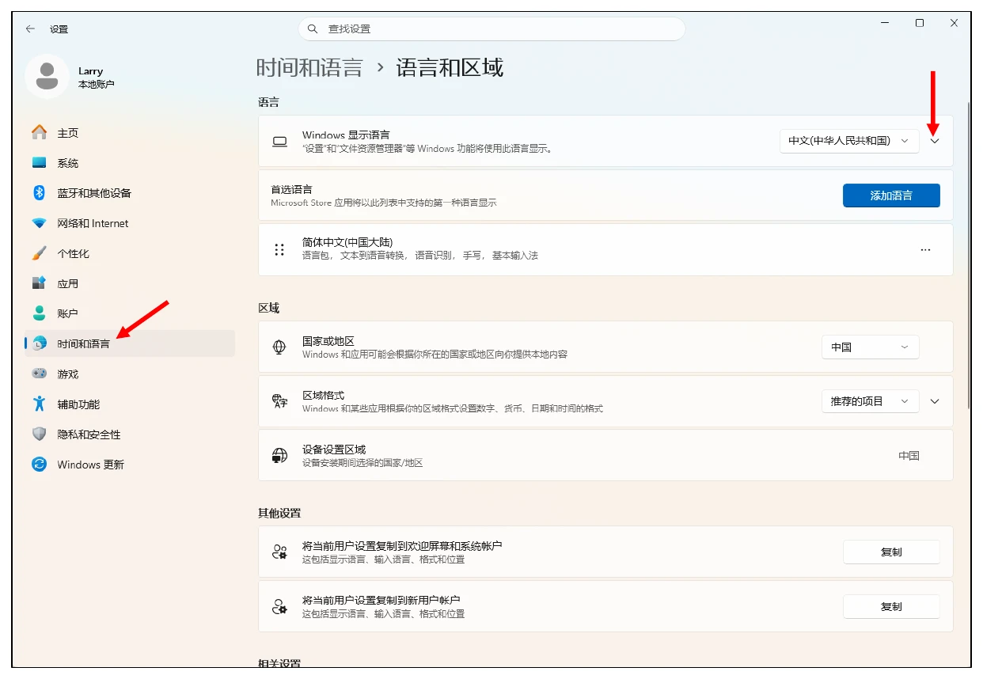
Task: Click the icon for copy to 欢迎屏幕和系统帐户
Action: pos(279,552)
